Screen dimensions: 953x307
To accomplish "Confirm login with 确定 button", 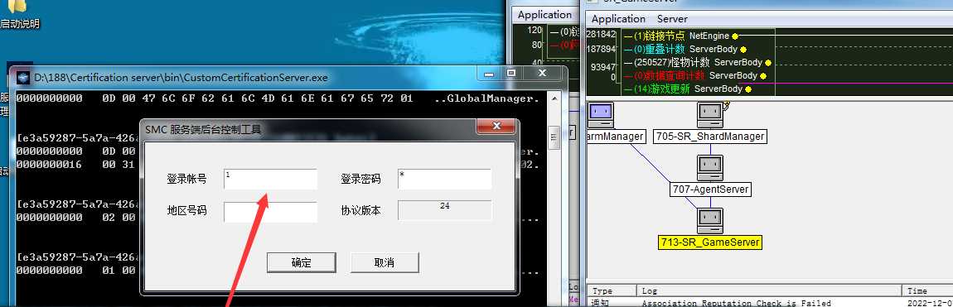I will click(302, 262).
